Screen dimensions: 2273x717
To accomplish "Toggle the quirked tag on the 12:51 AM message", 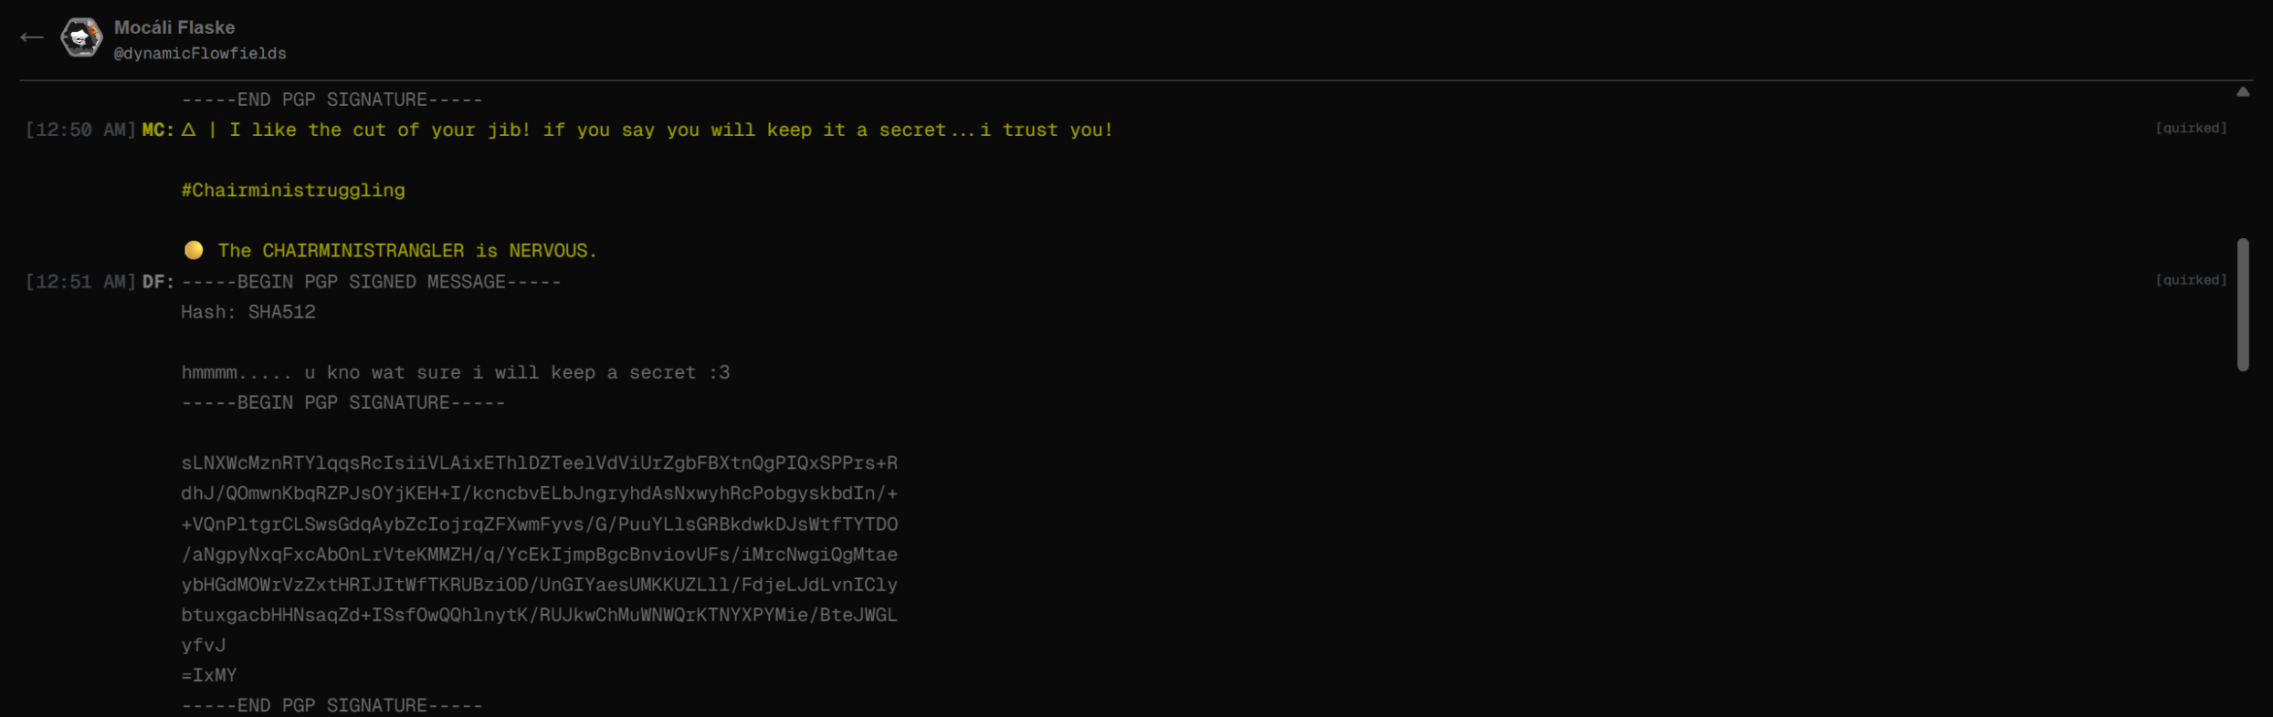I will click(x=2191, y=280).
